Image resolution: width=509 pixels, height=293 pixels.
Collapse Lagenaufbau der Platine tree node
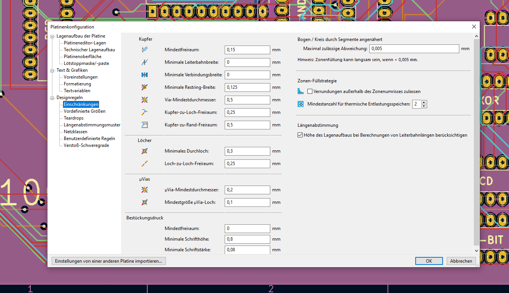pyautogui.click(x=52, y=36)
